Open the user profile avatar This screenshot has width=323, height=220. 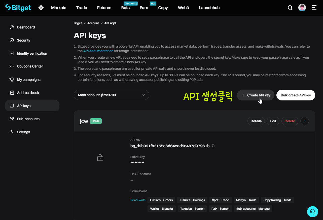pos(302,8)
